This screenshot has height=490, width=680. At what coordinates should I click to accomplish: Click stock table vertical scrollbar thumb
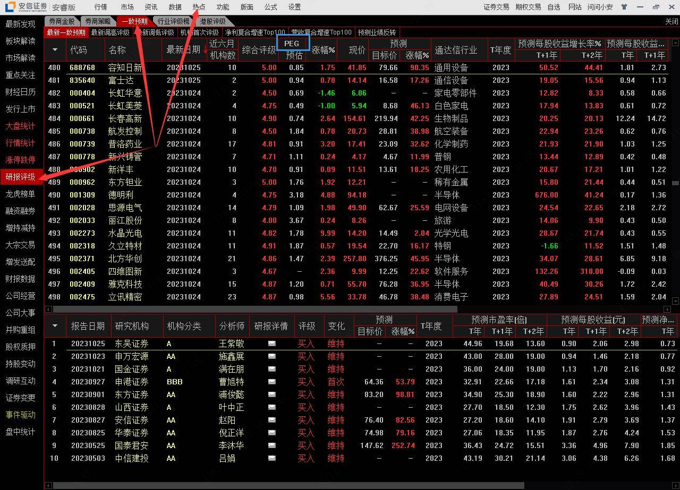click(676, 183)
